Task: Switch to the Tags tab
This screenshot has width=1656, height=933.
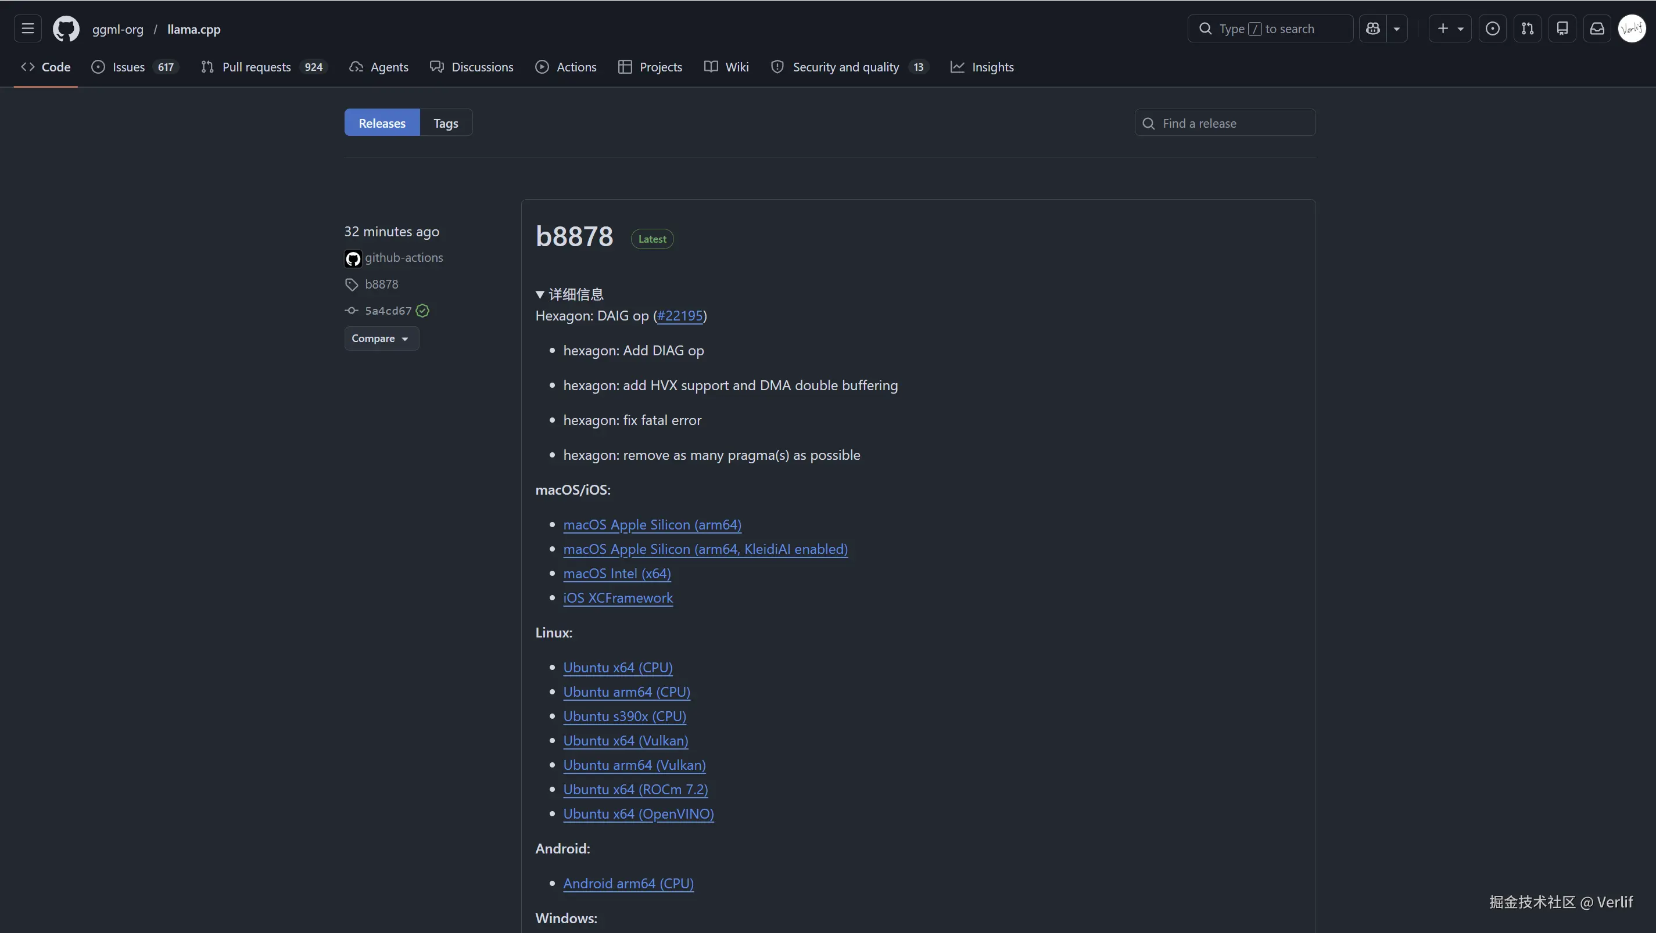Action: [x=446, y=122]
